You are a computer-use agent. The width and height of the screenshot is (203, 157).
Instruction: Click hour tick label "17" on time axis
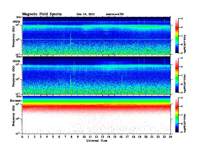(x=127, y=137)
